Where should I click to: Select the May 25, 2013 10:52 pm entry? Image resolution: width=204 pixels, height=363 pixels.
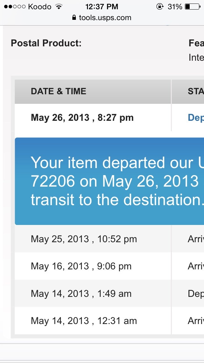pyautogui.click(x=84, y=239)
